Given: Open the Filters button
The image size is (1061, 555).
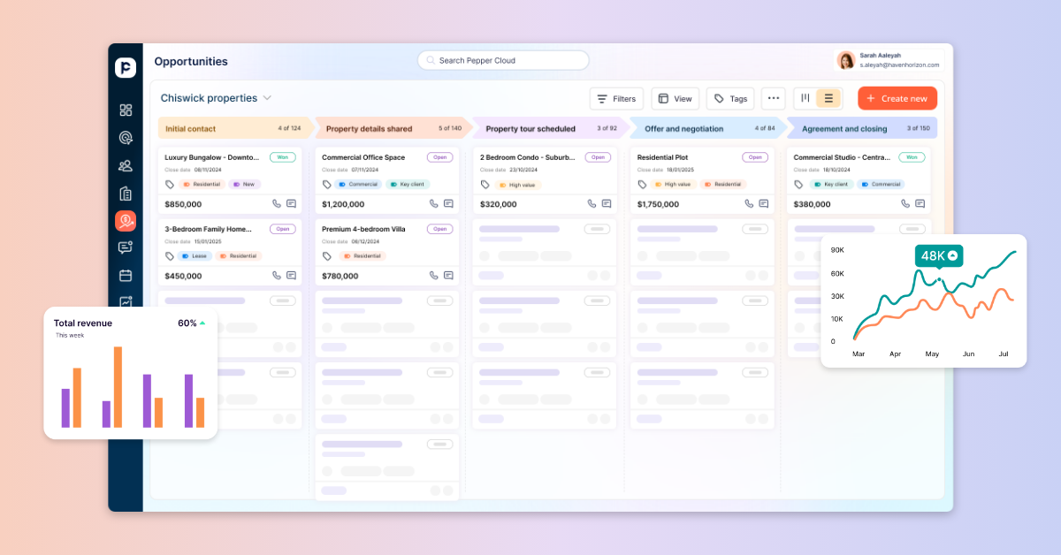Looking at the screenshot, I should (x=616, y=98).
